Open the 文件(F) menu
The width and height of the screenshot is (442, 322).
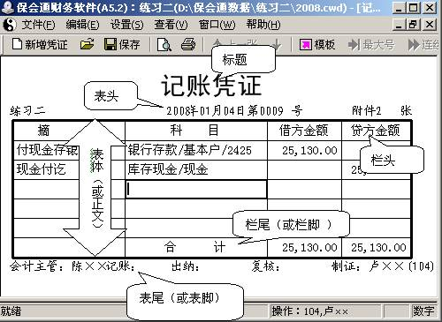click(x=38, y=25)
